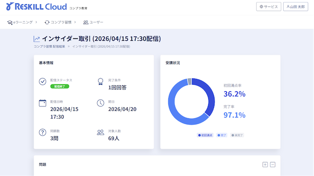Viewport: 314px width, 176px height.
Task: Click the インサイダー取引 breadcrumb entry
Action: tap(101, 46)
